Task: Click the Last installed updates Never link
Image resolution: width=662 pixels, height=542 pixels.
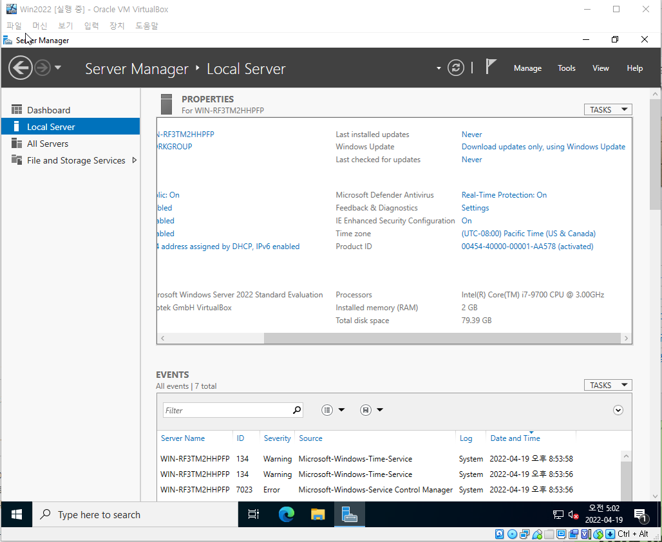Action: point(471,135)
